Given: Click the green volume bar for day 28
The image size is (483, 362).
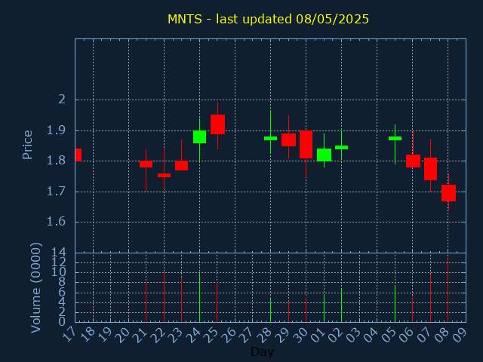Looking at the screenshot, I should pos(270,310).
